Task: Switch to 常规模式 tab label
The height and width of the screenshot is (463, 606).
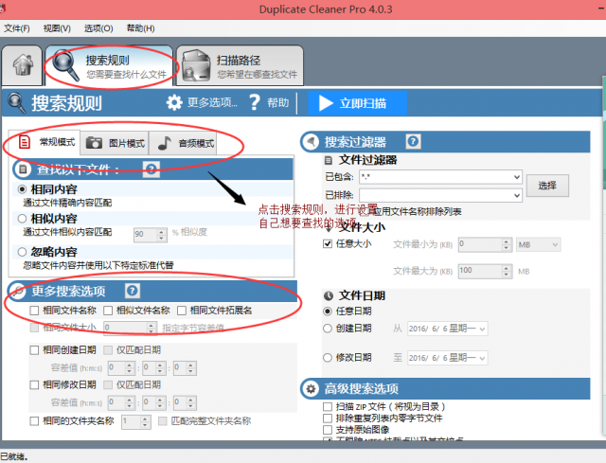Action: [57, 142]
